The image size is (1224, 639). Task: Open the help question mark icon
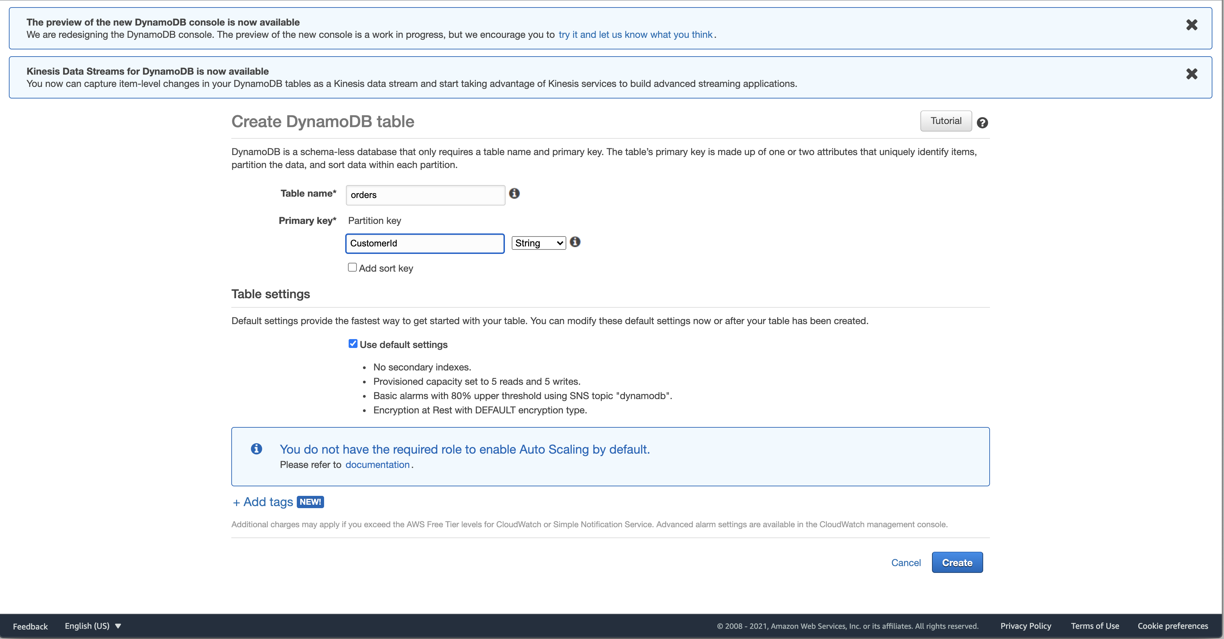click(x=982, y=123)
